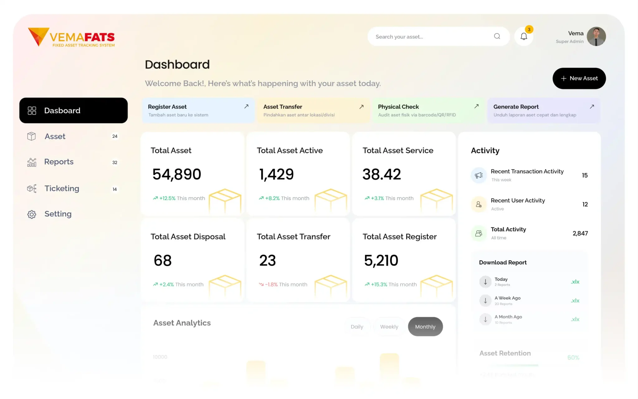Viewport: 638px width, 399px height.
Task: Go to Asset in sidebar
Action: coord(55,137)
